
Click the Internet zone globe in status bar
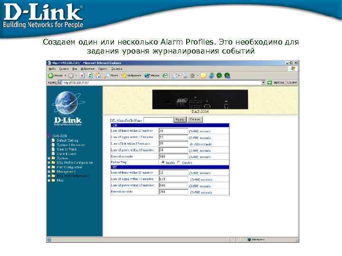[249, 239]
